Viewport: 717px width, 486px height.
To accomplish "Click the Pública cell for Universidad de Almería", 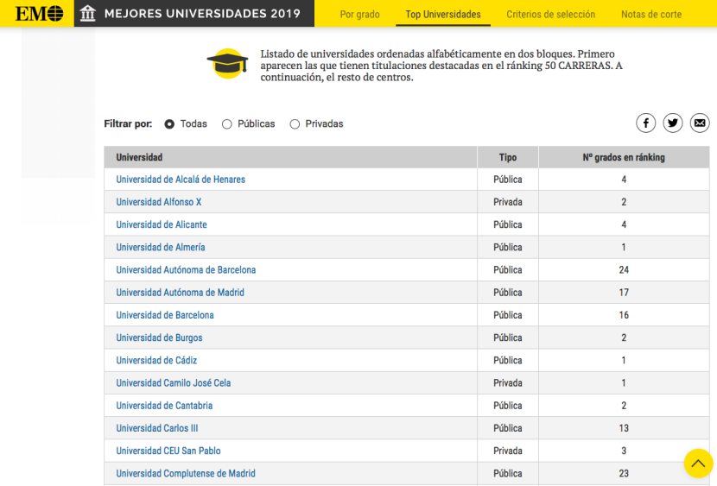I will 508,247.
